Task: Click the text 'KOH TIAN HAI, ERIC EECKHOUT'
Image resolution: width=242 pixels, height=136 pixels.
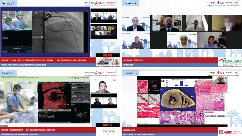Action: [133, 60]
